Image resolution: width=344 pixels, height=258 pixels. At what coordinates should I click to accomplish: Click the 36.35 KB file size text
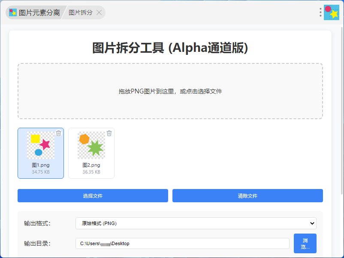tap(91, 172)
